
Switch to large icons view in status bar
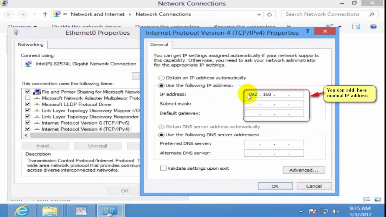coord(377,199)
